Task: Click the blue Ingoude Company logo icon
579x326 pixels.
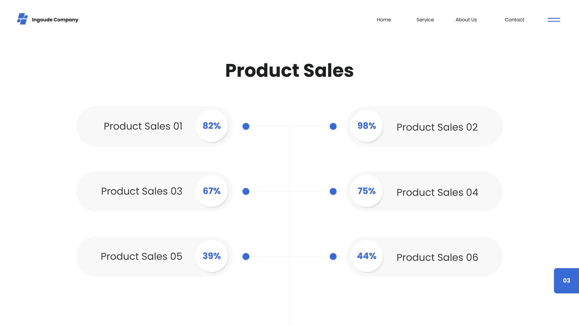Action: [22, 19]
